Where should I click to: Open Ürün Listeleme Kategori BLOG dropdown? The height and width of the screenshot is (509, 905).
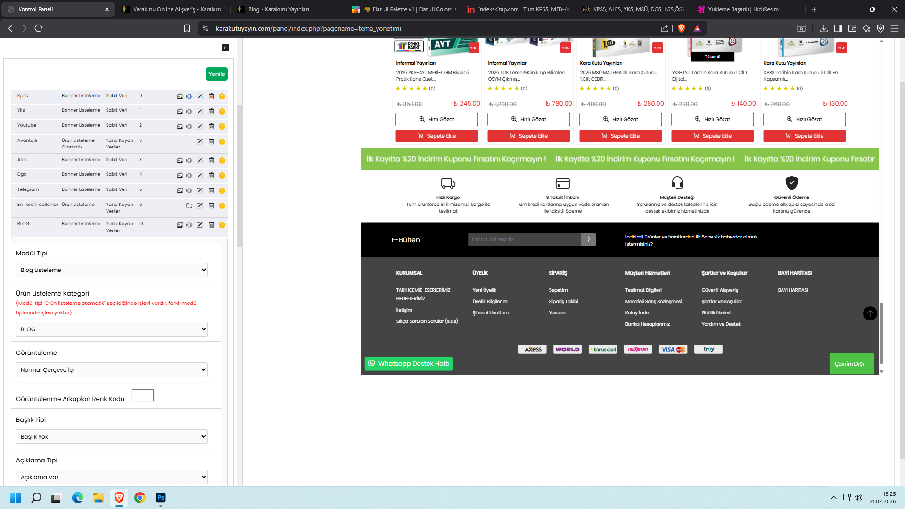(112, 329)
